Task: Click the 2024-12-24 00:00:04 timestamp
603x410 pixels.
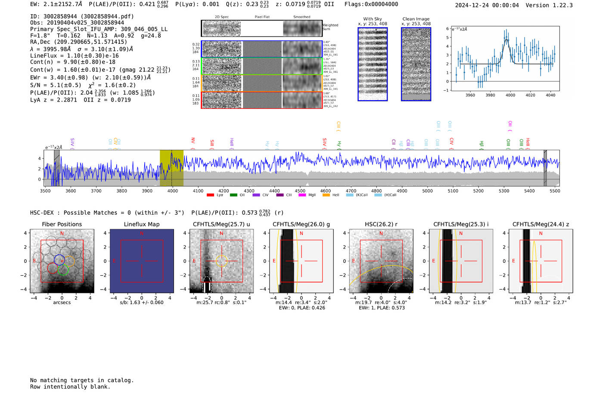Action: click(487, 5)
